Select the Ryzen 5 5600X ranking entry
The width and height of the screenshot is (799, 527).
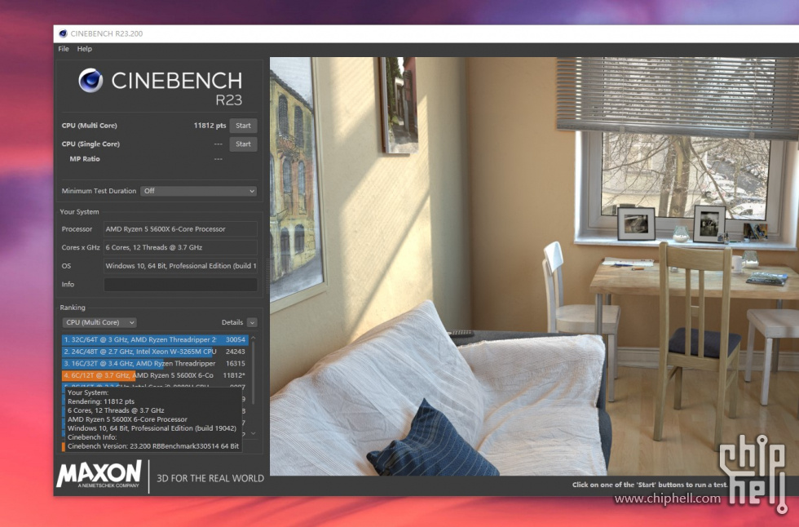(x=155, y=375)
